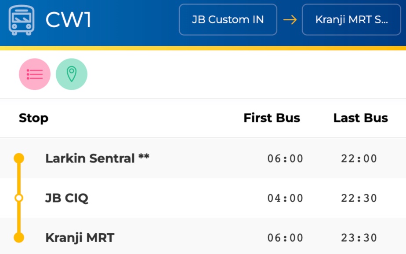The height and width of the screenshot is (254, 406).
Task: Select the JB CIQ stop row
Action: pos(203,198)
